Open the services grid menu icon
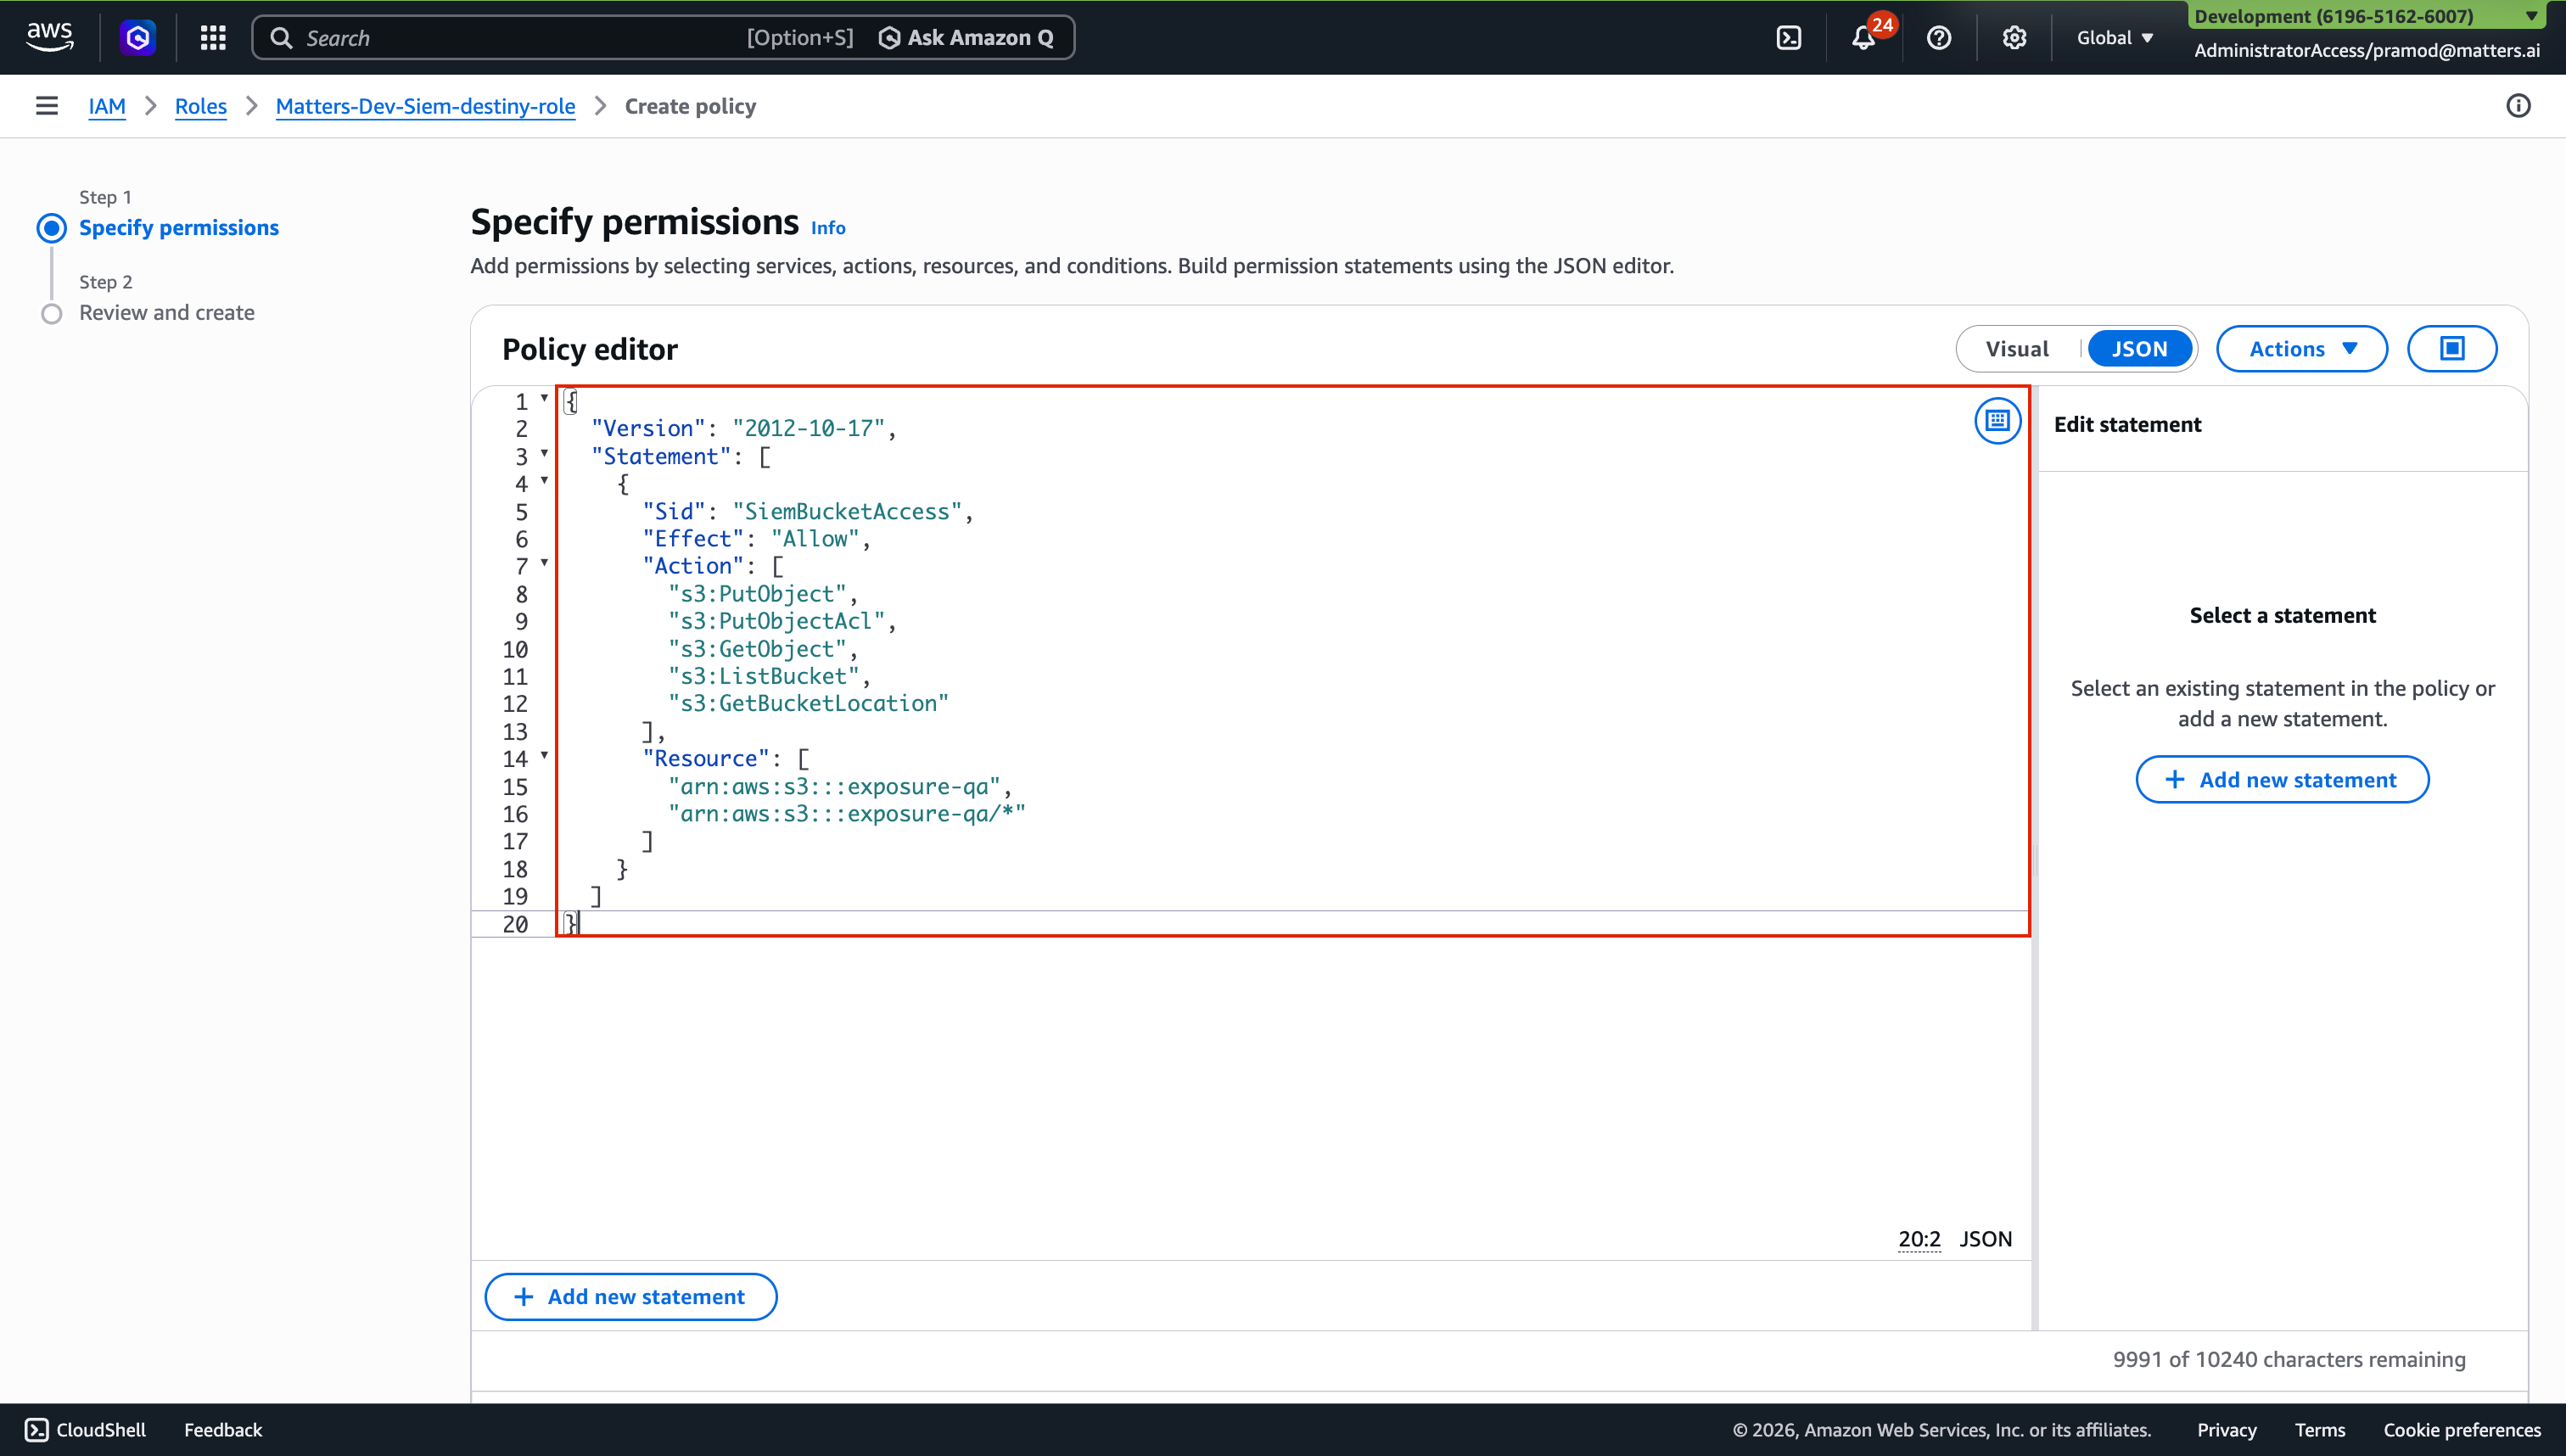 click(213, 38)
